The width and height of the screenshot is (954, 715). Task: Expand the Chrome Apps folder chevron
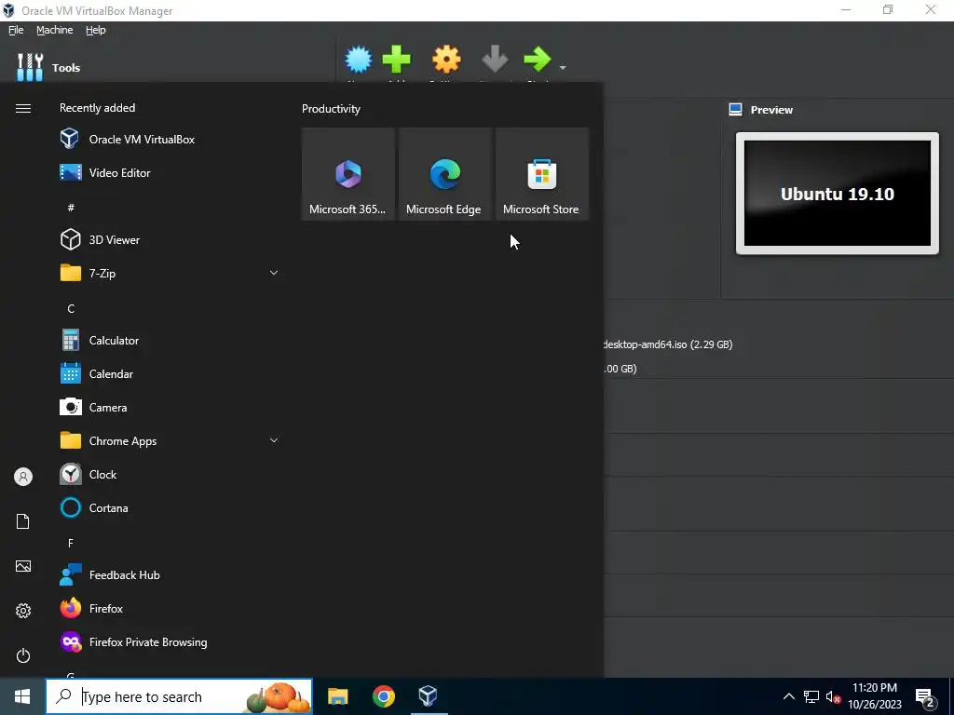click(x=274, y=440)
